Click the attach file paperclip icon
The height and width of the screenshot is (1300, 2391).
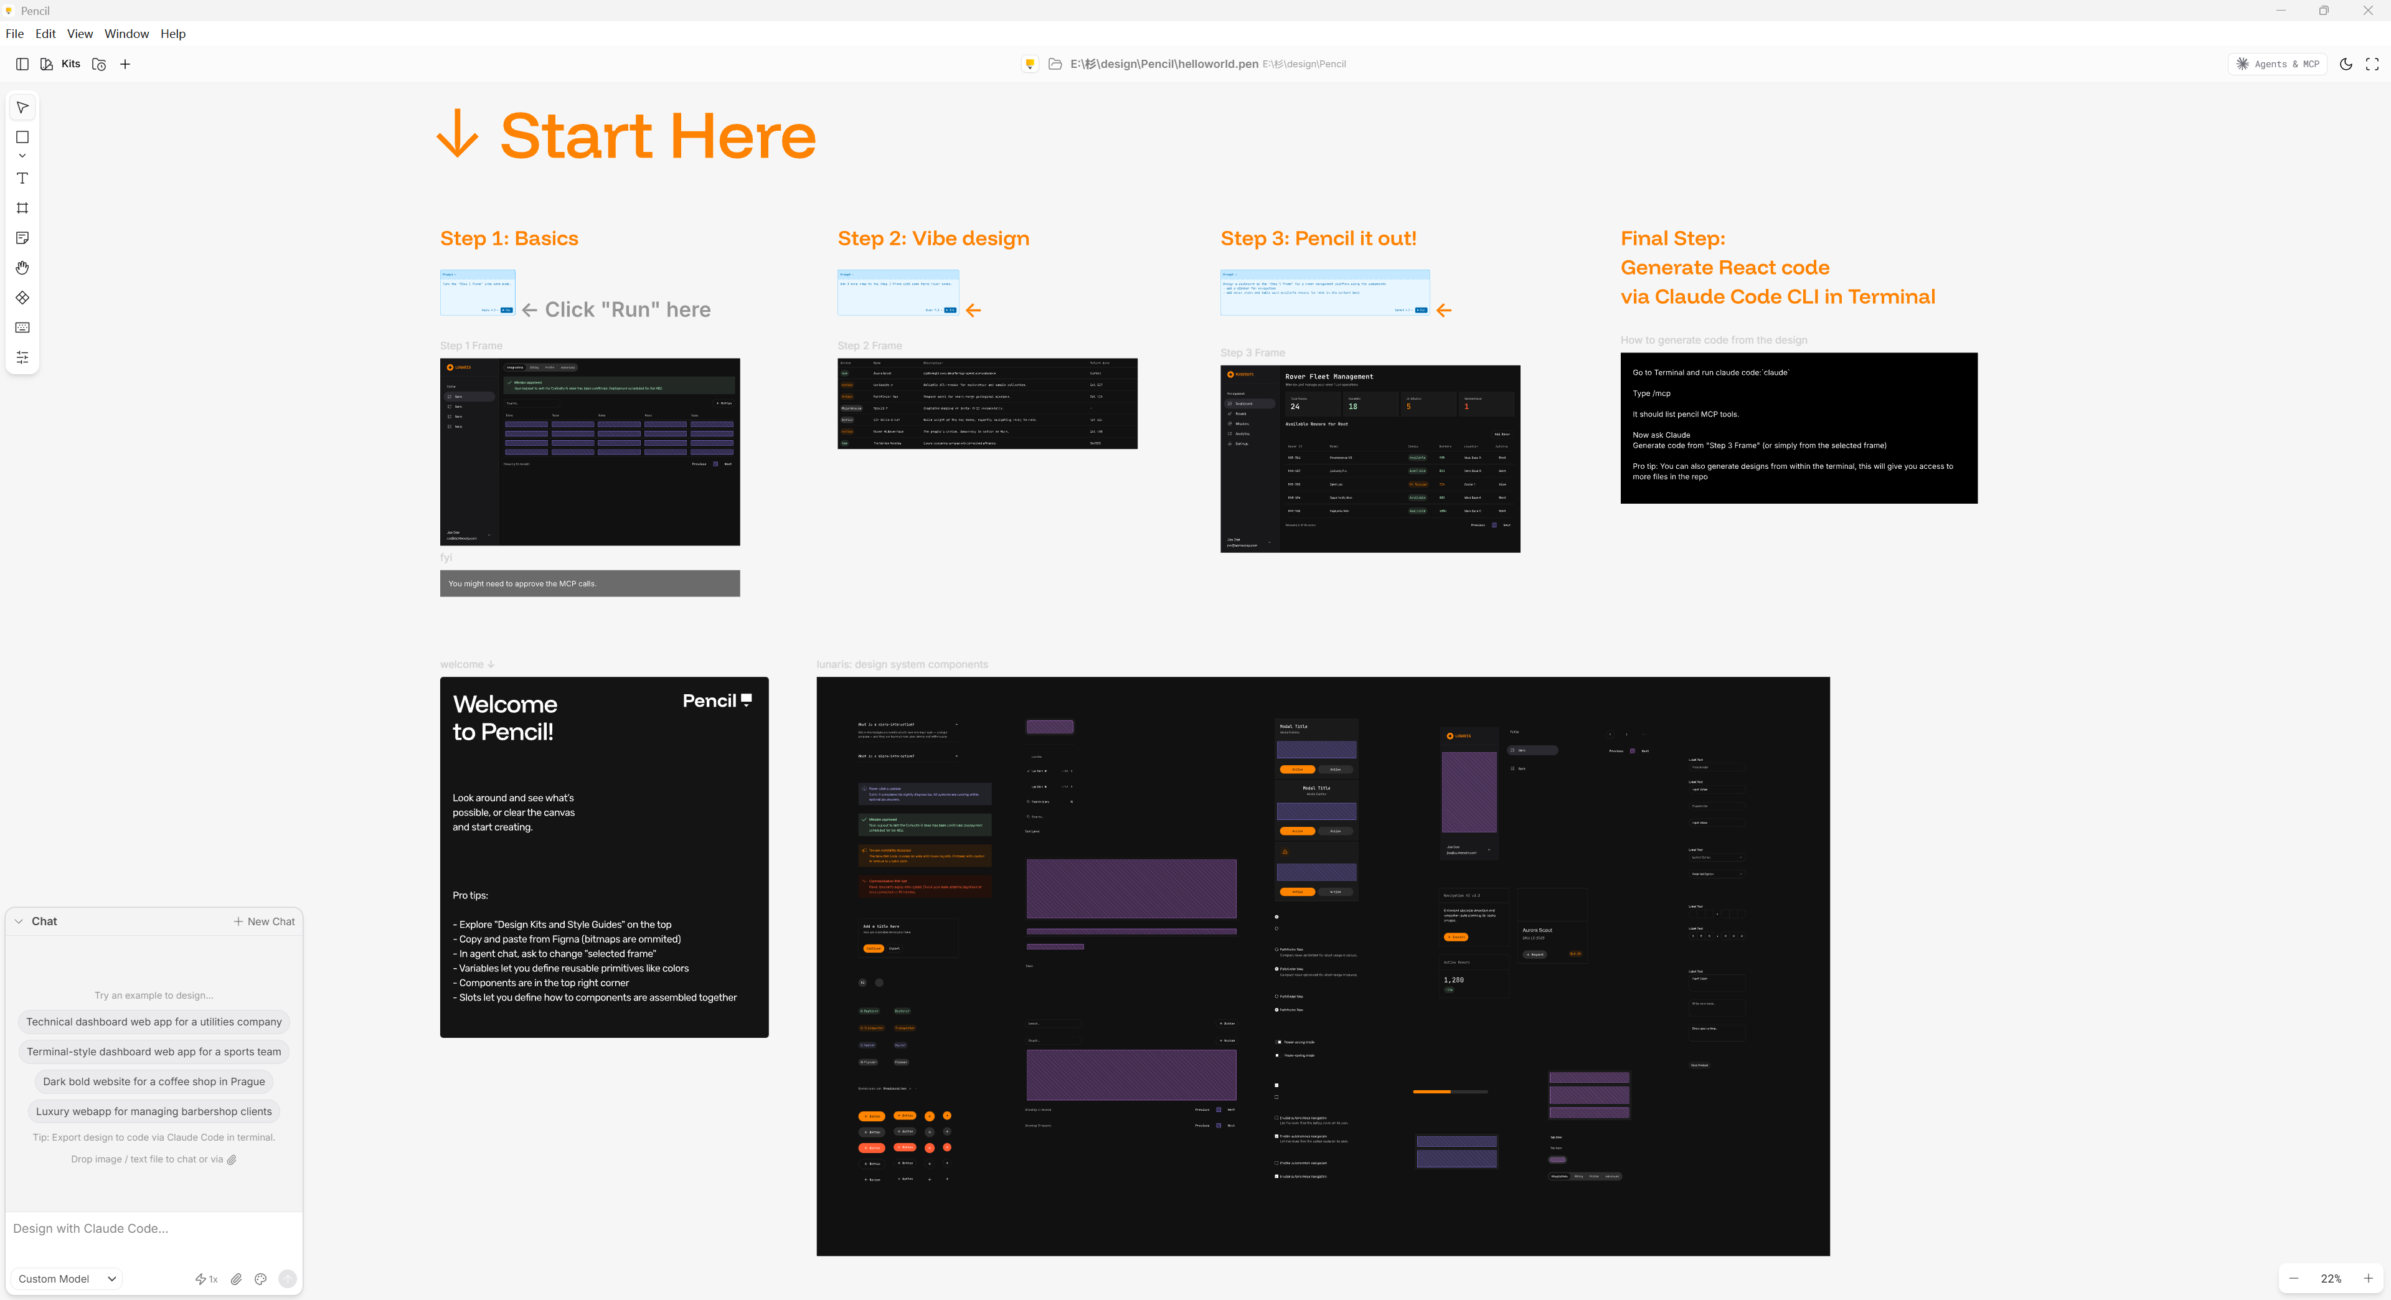[x=237, y=1279]
